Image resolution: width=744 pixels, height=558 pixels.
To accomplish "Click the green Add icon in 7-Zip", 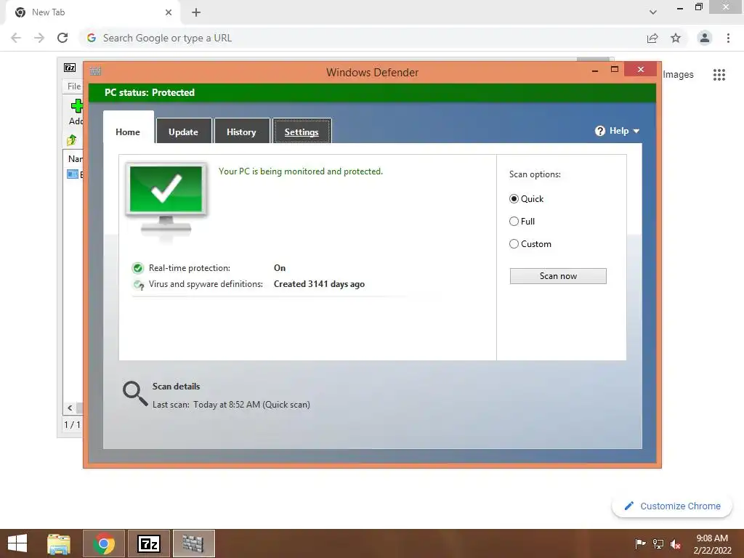I will (x=76, y=106).
